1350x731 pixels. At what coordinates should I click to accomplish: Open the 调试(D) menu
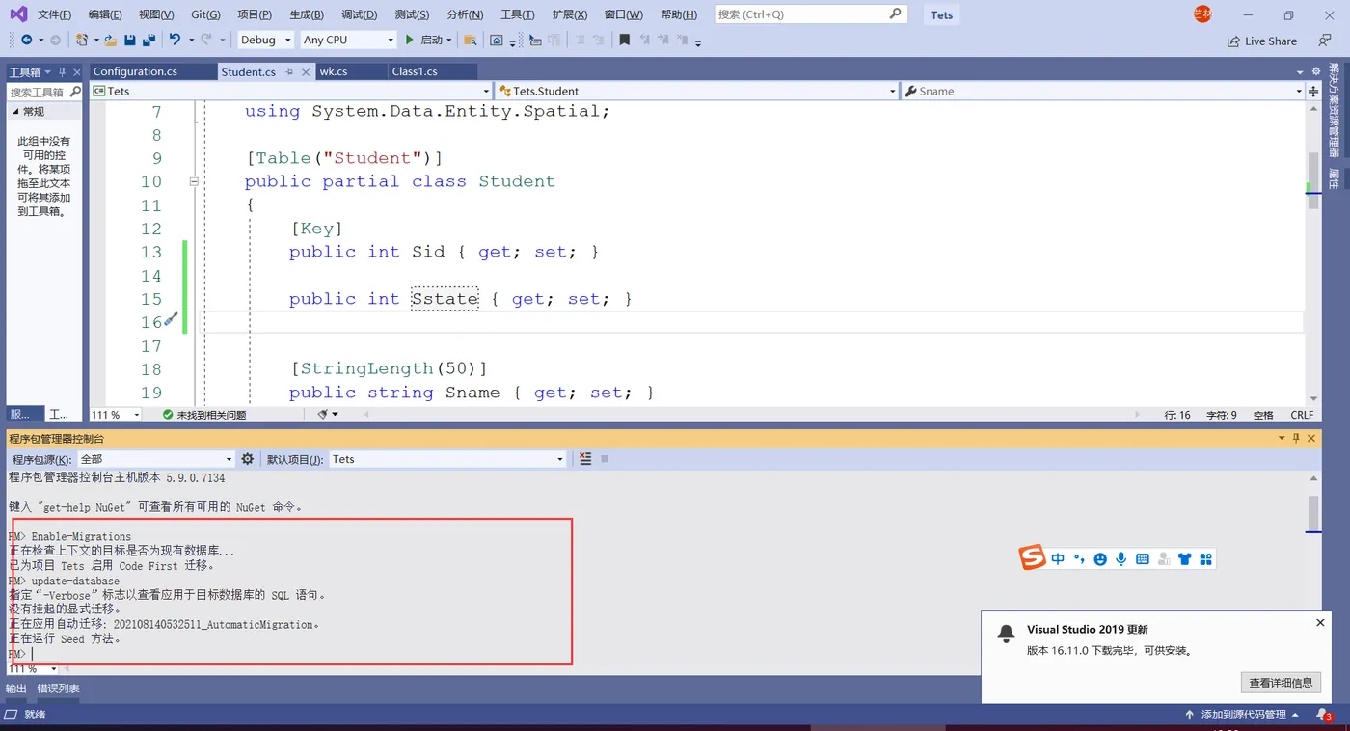(x=360, y=14)
